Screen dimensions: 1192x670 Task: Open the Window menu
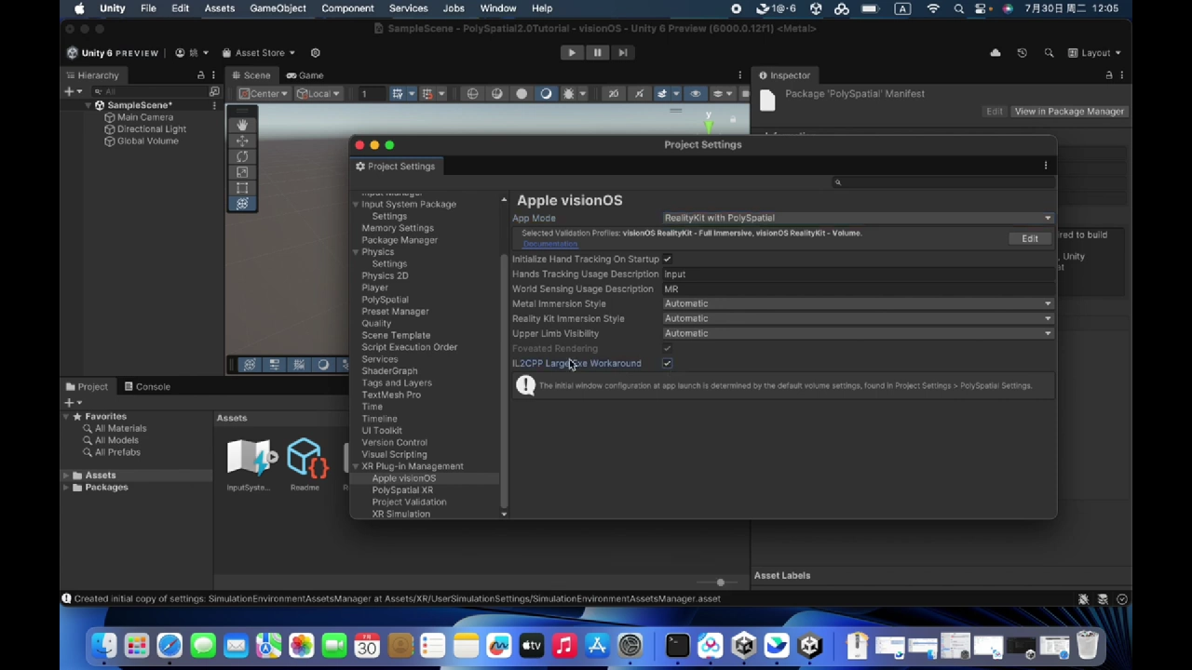[x=498, y=8]
